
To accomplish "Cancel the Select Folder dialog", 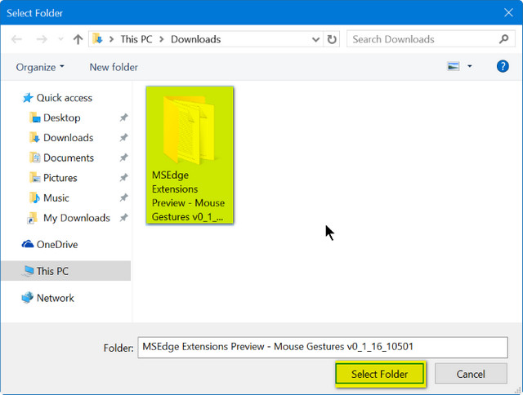I will (471, 374).
